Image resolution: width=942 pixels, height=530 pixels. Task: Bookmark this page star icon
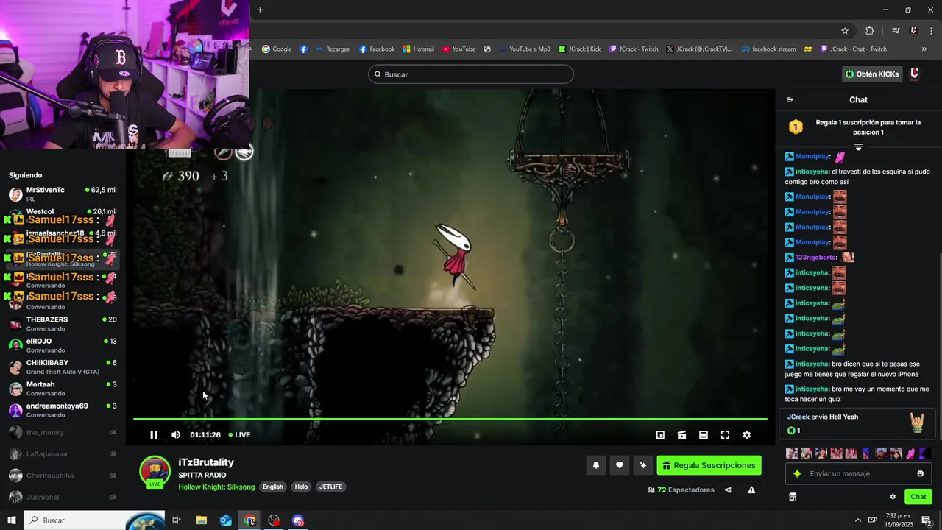pyautogui.click(x=845, y=31)
